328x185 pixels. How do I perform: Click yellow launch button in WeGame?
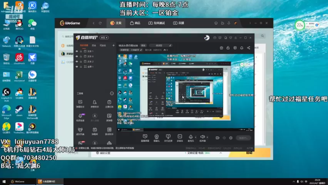(x=250, y=153)
